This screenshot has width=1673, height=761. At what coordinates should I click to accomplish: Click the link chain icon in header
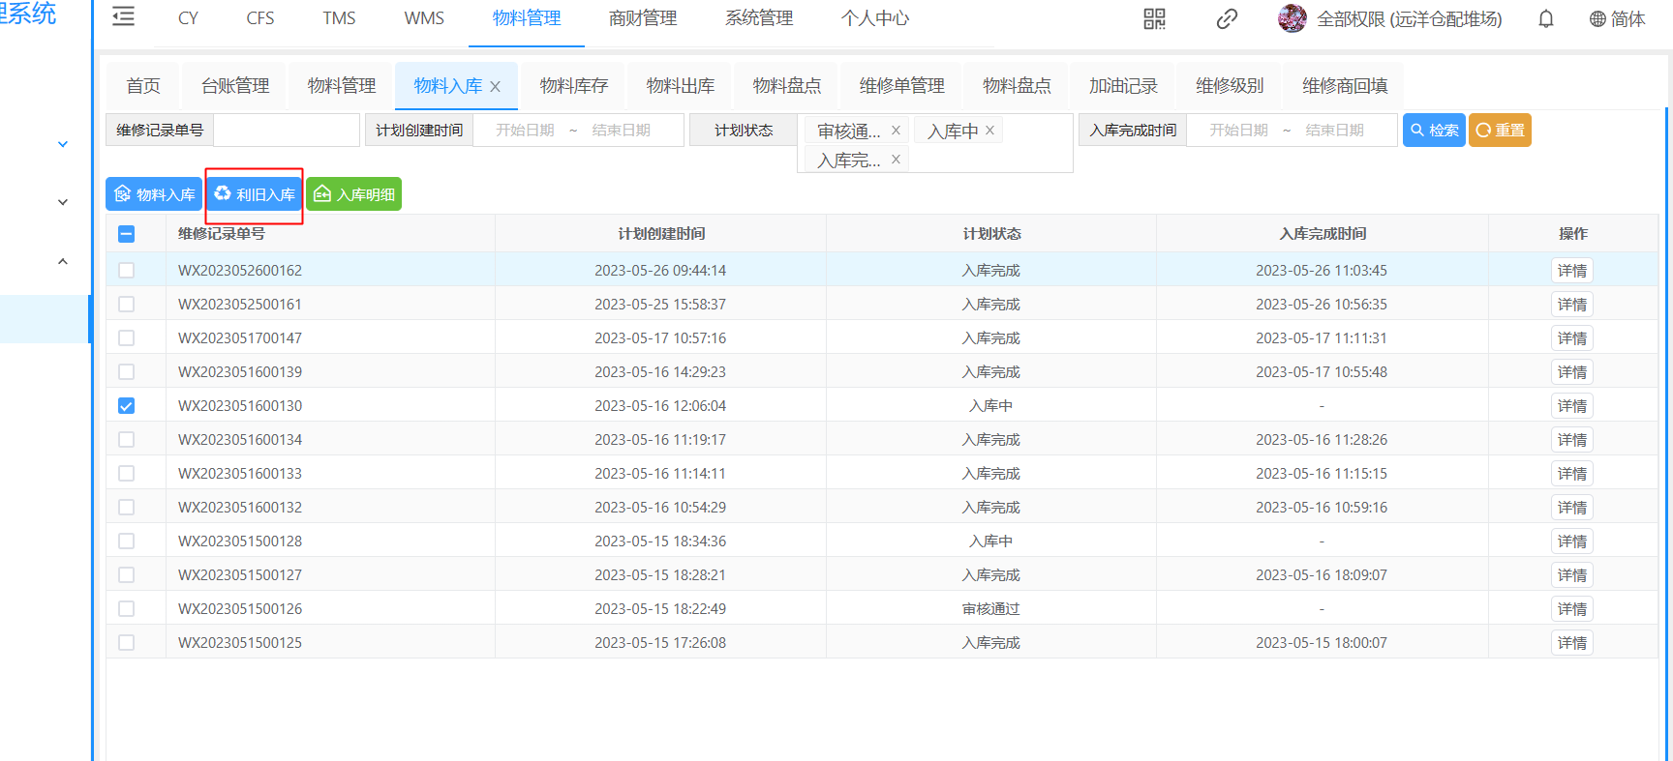pyautogui.click(x=1227, y=18)
